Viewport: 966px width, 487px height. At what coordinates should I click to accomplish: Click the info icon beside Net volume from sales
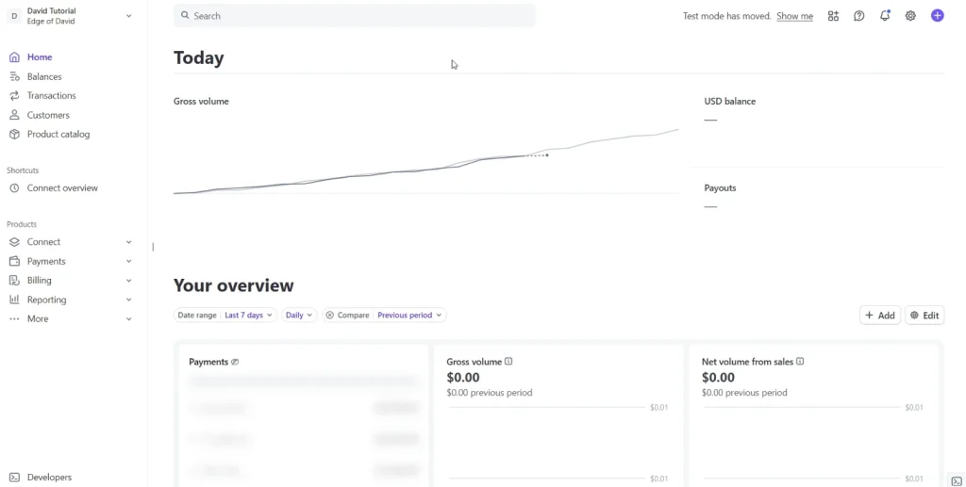[x=800, y=362]
